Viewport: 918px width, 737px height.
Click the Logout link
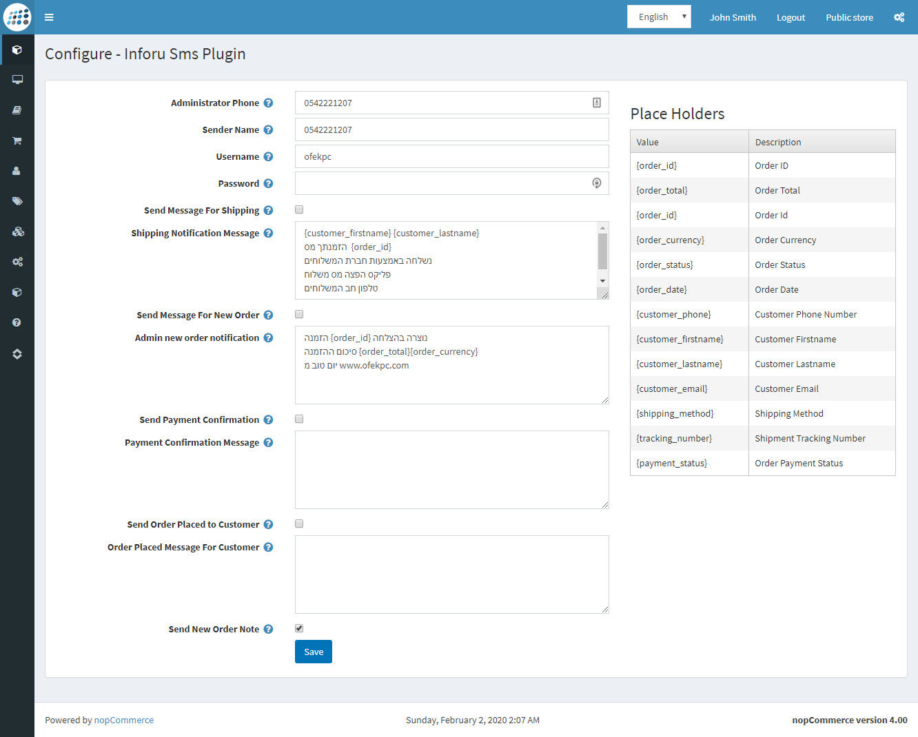tap(790, 17)
